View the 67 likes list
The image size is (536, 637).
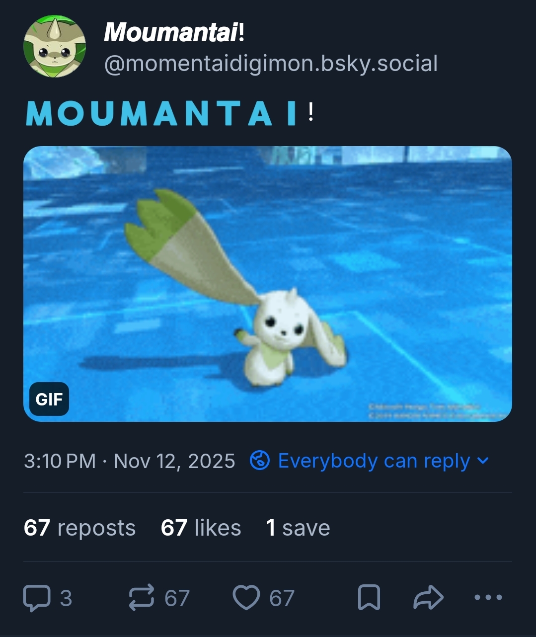point(201,528)
